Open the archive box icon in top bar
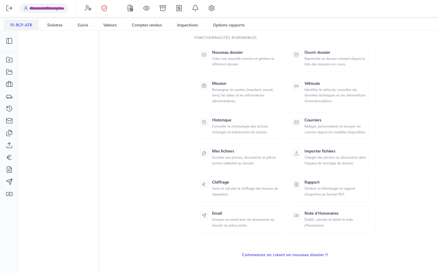The image size is (438, 273). pos(163,8)
